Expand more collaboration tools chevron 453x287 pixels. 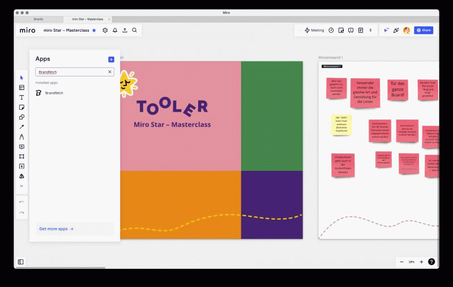[x=370, y=31]
